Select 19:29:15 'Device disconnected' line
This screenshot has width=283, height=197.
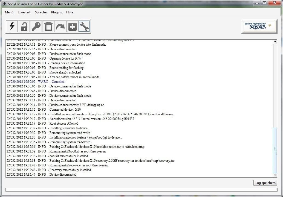pyautogui.click(x=41, y=49)
